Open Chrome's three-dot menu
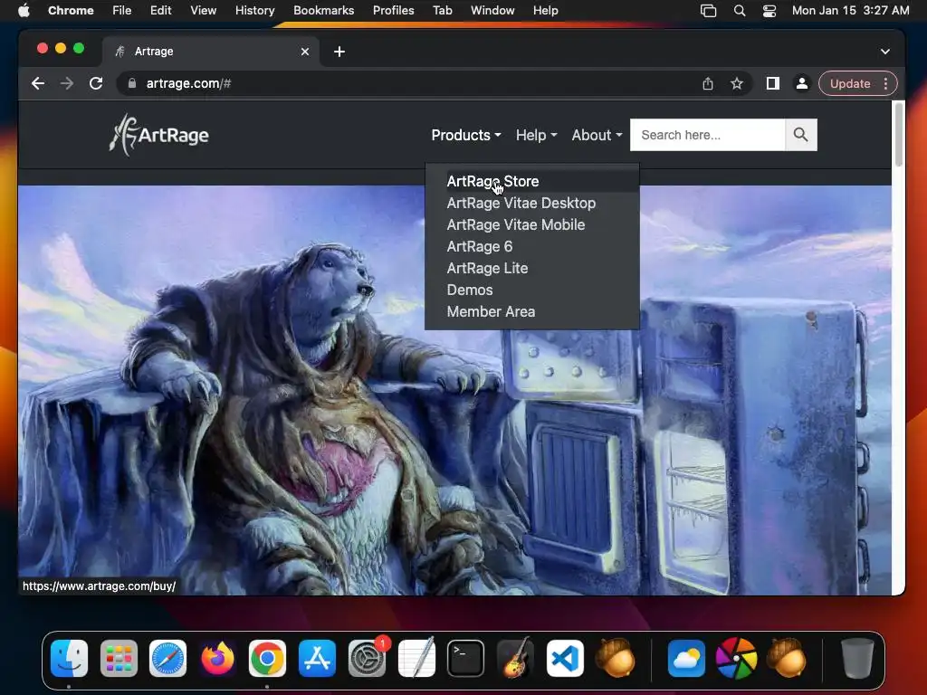The image size is (927, 695). point(885,83)
